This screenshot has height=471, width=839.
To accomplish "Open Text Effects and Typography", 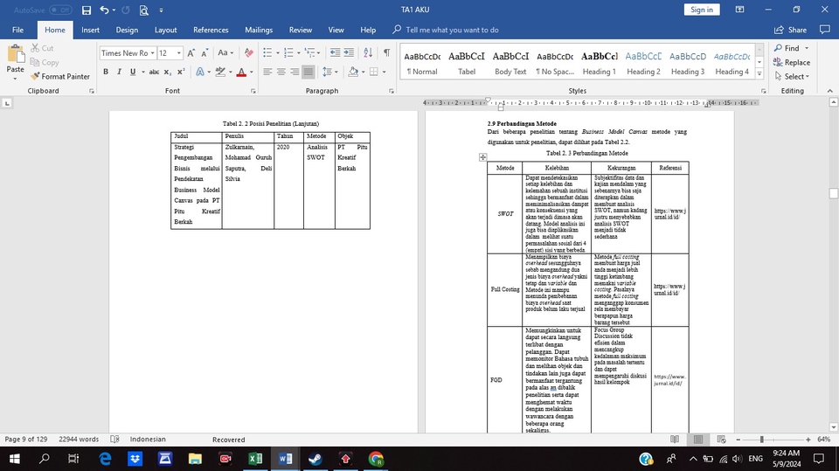I will [200, 72].
